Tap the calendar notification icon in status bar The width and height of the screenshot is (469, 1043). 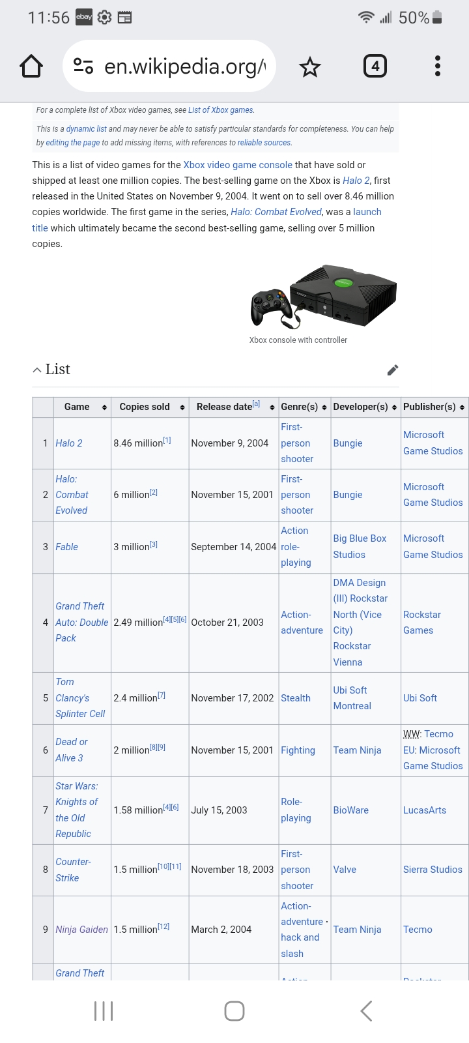point(124,18)
